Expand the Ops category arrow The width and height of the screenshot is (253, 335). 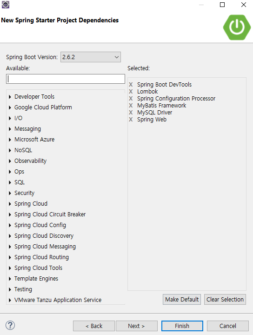[10, 172]
